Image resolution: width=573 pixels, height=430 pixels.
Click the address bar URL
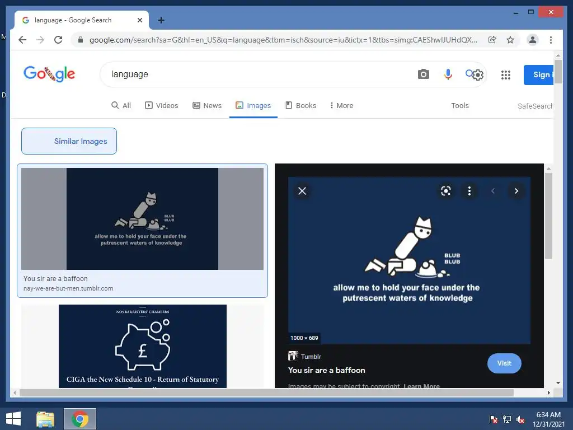(283, 40)
